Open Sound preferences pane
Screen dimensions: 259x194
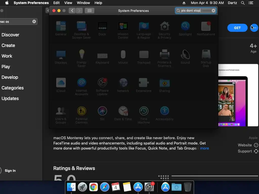pos(185,57)
